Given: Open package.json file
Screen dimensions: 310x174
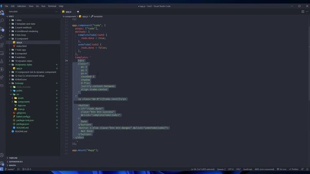Looking at the screenshot, I should 33,124.
